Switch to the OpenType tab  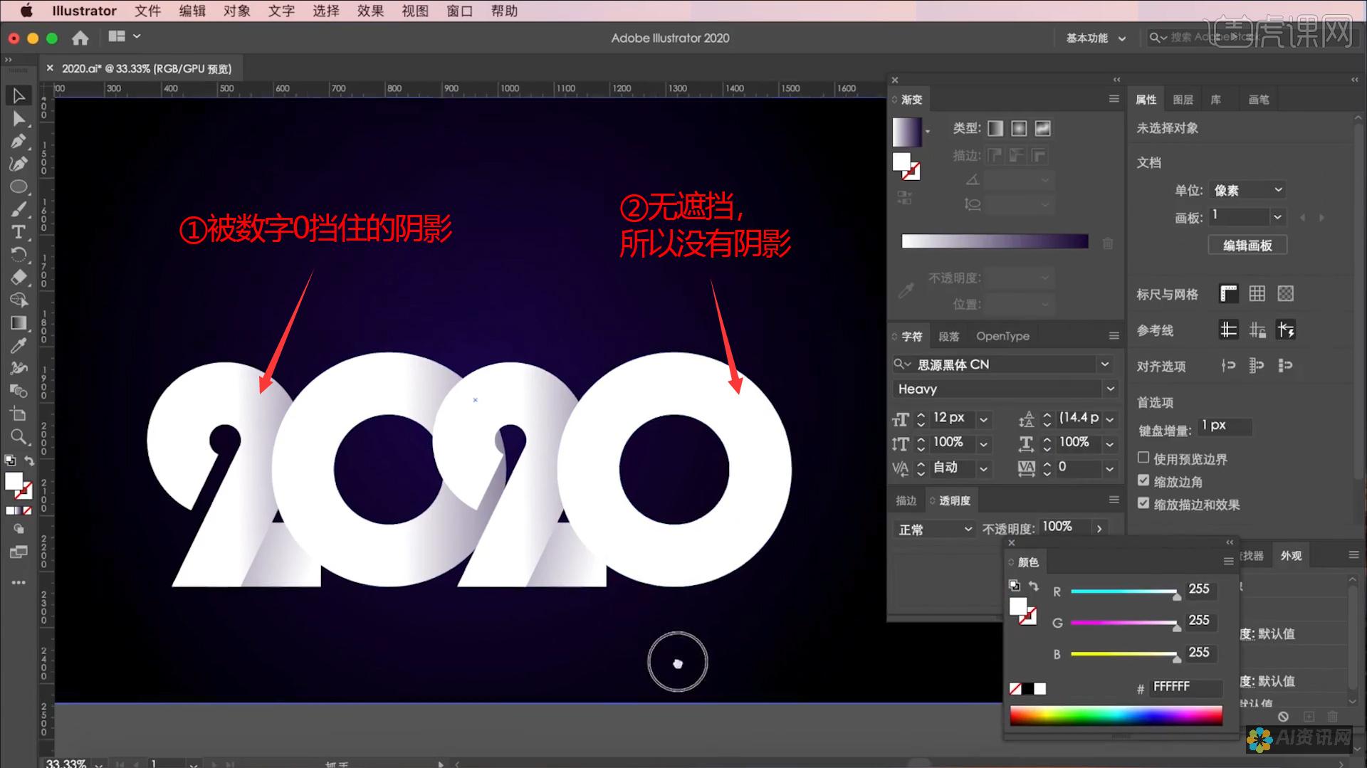tap(1002, 336)
